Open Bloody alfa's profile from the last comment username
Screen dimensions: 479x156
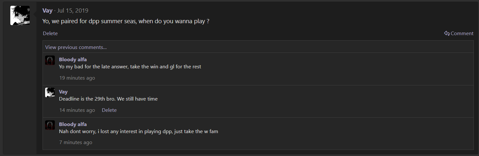pos(73,124)
